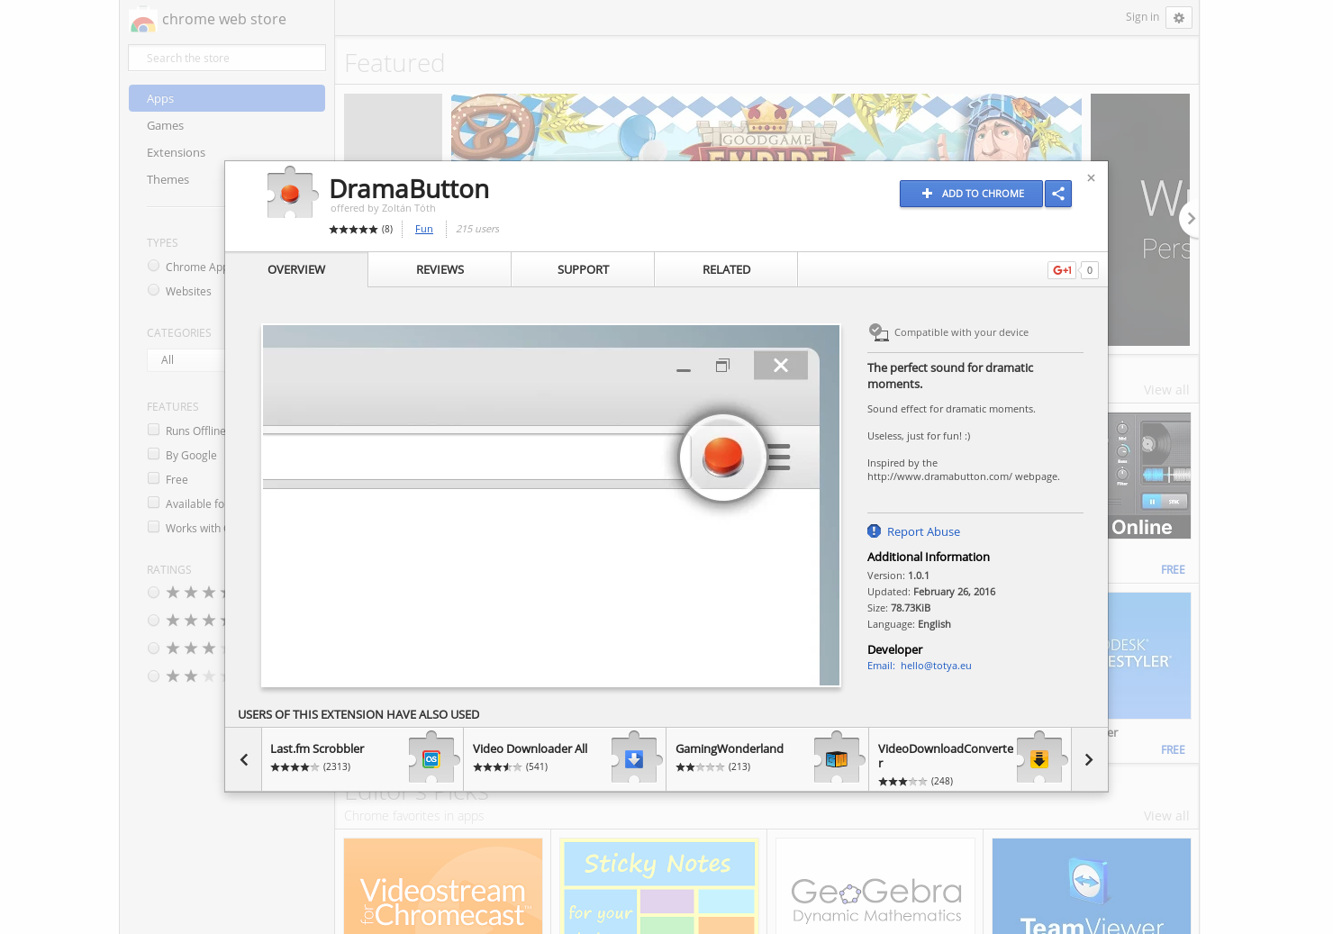This screenshot has height=934, width=1333.
Task: Select the Video Downloader All icon
Action: coord(636,758)
